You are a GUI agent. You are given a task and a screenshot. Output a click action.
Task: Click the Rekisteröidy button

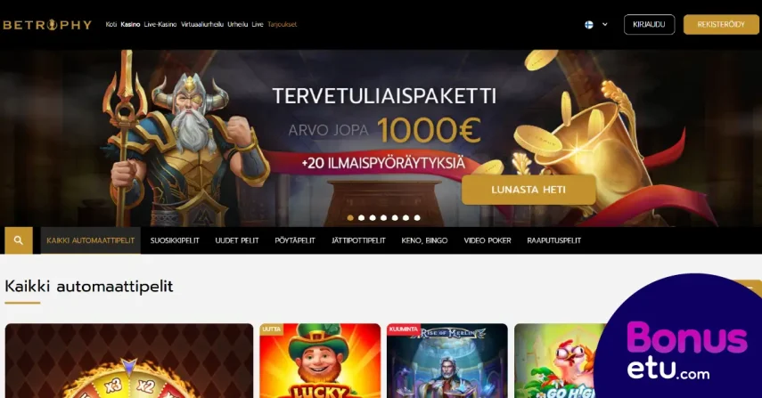tap(721, 24)
